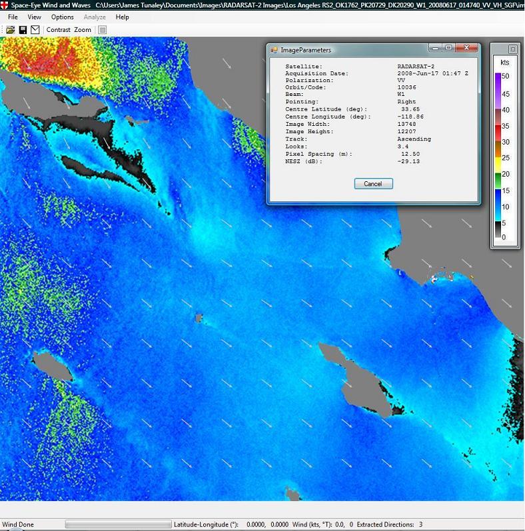Click the ImageParameters dialog title icon
This screenshot has height=531, width=525.
pos(274,50)
